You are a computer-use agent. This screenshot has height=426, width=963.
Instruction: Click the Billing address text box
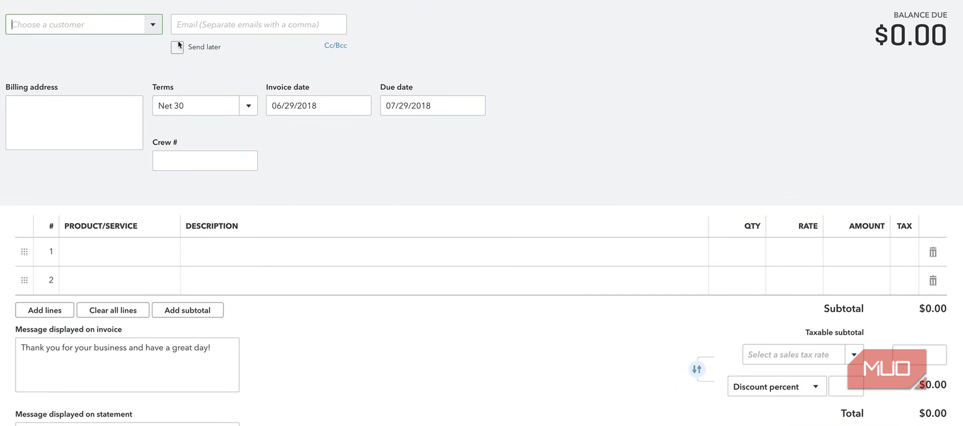74,123
